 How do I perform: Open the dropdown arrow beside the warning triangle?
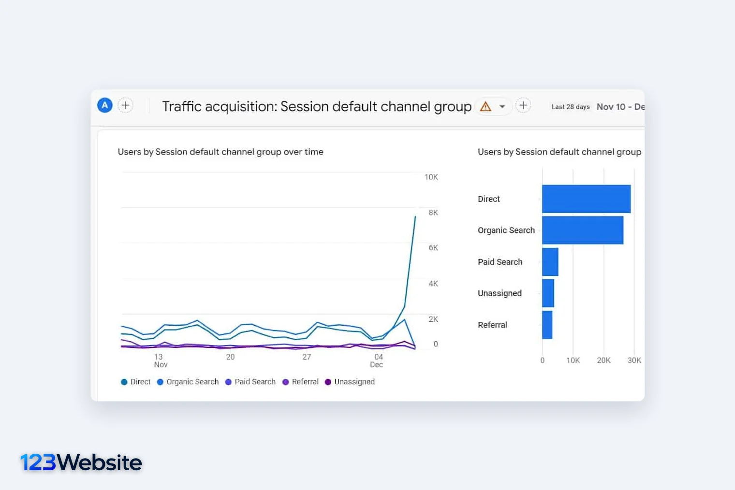coord(502,107)
